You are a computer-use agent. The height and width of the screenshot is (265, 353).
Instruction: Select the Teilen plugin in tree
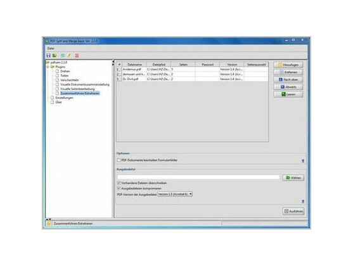[x=65, y=75]
